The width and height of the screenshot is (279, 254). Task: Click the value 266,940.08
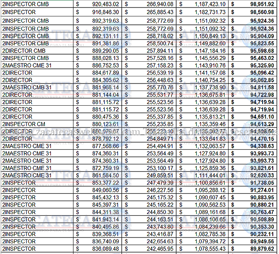click(x=160, y=4)
